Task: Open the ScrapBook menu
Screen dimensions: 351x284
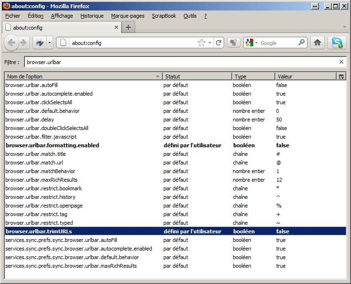Action: (164, 16)
